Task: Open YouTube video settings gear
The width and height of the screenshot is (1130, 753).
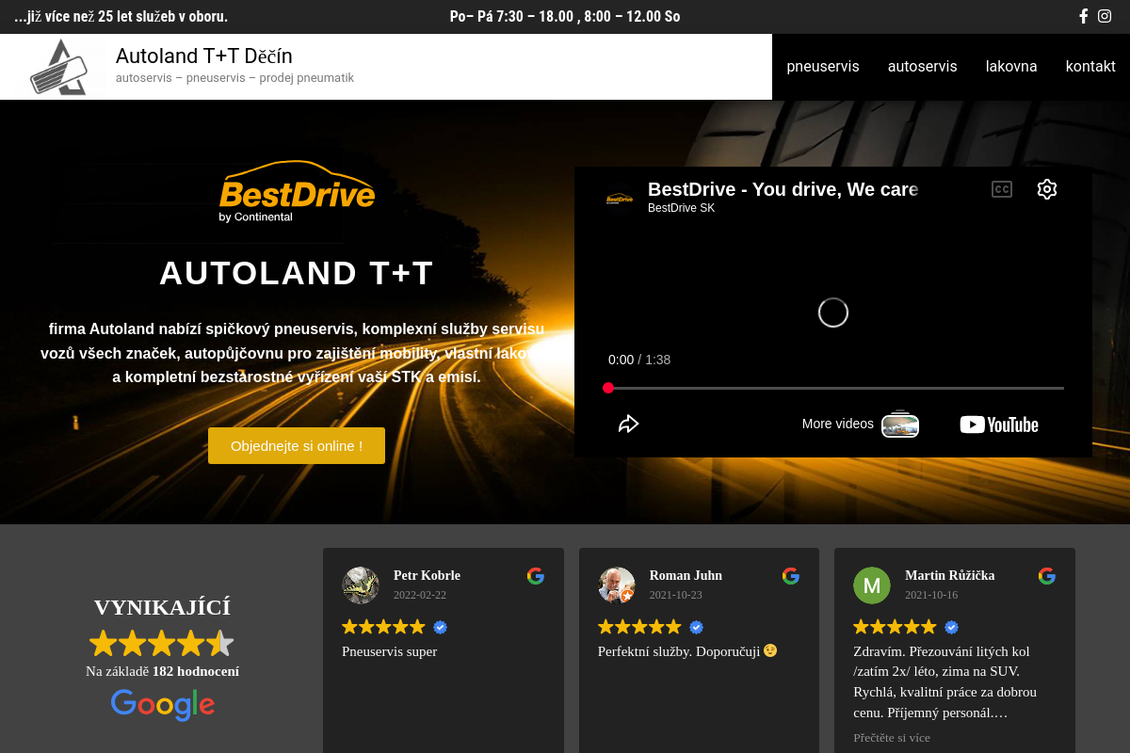Action: point(1047,189)
